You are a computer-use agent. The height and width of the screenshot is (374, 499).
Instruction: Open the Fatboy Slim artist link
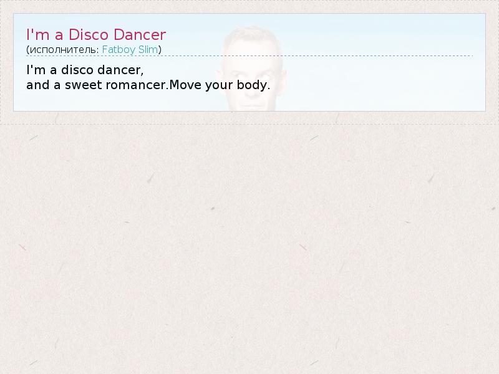(130, 50)
